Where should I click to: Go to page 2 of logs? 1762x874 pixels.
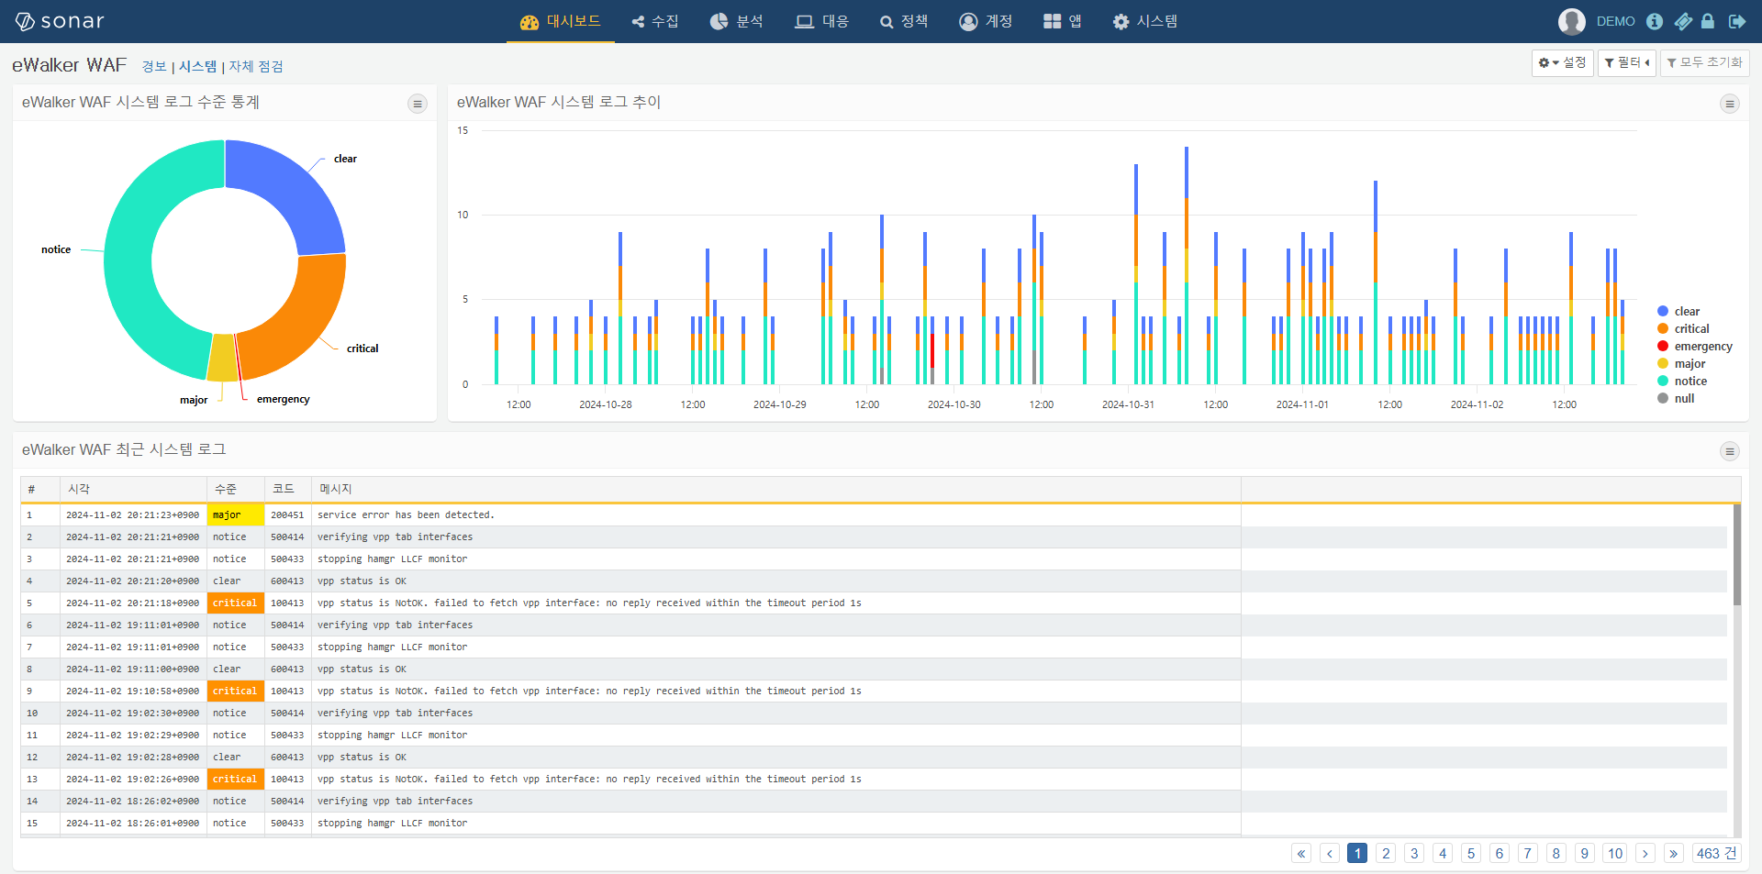point(1386,853)
